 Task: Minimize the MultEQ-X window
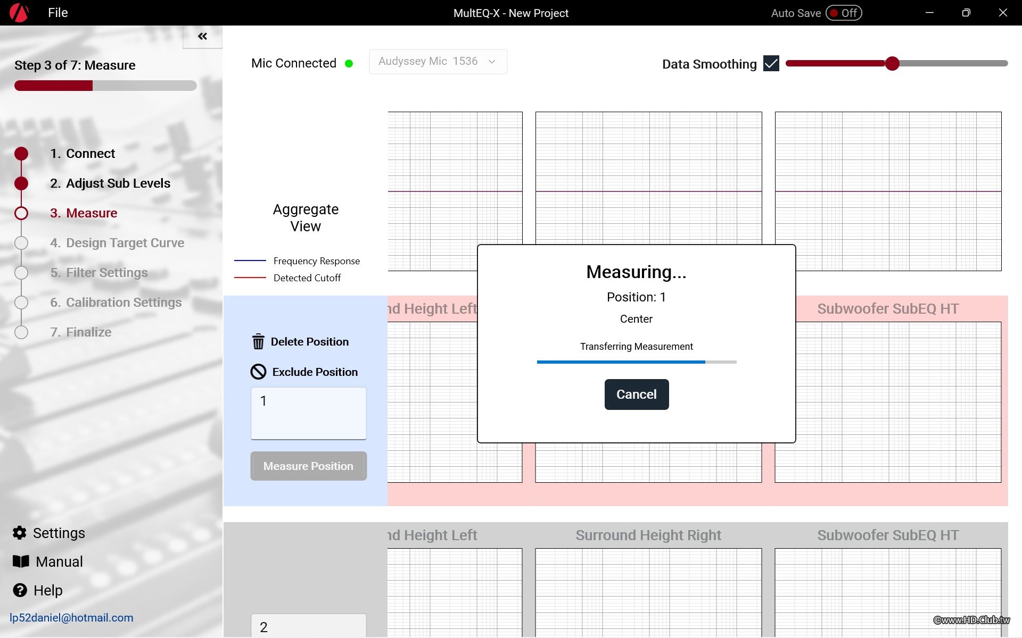click(930, 13)
